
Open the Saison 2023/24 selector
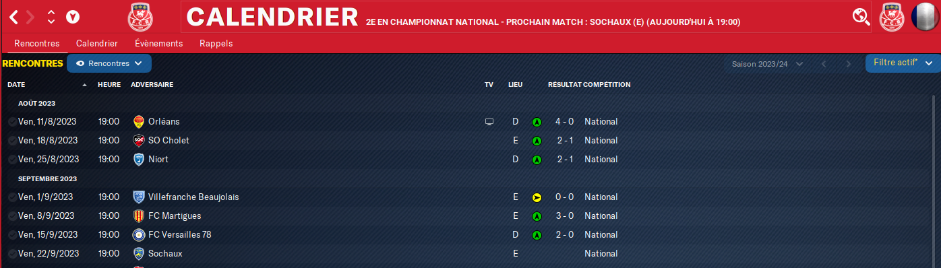[768, 64]
